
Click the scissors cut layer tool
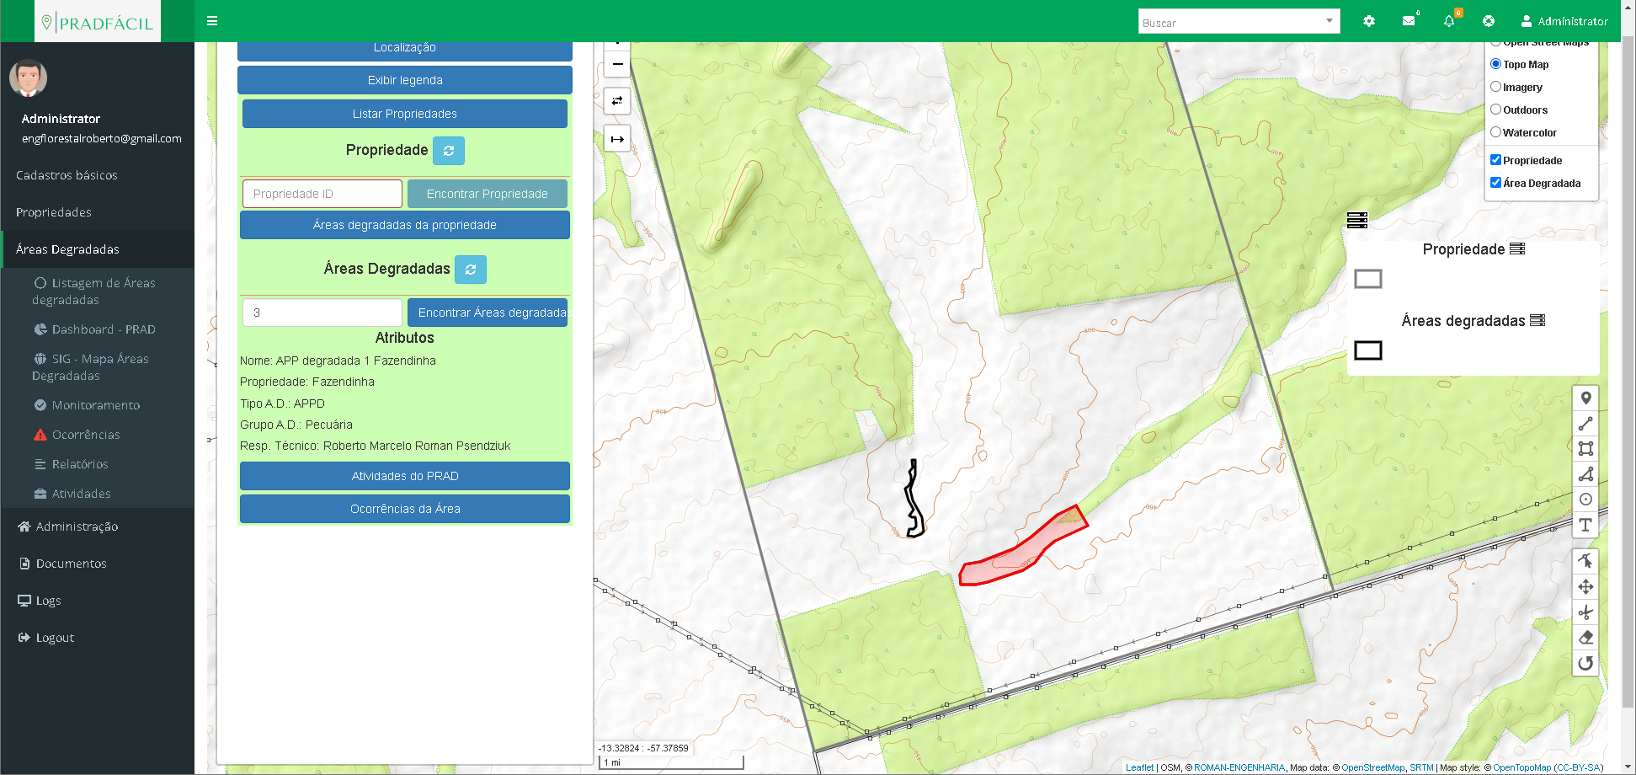pos(1585,612)
